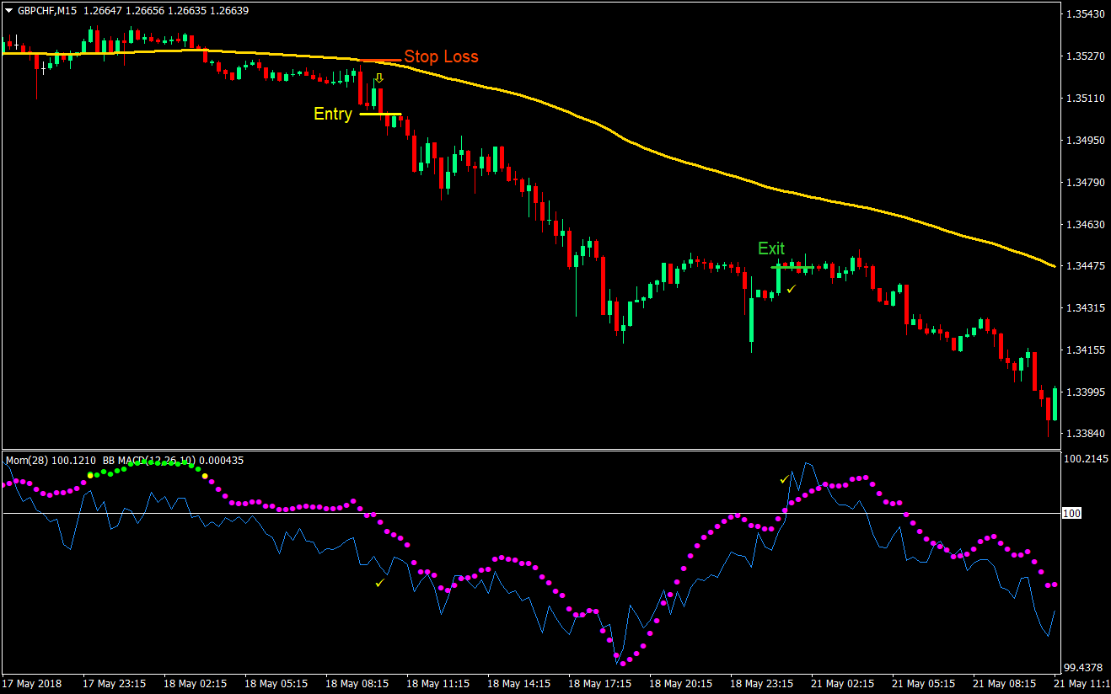Click price level 1.34155 on the scale
Image resolution: width=1111 pixels, height=694 pixels.
coord(1084,350)
